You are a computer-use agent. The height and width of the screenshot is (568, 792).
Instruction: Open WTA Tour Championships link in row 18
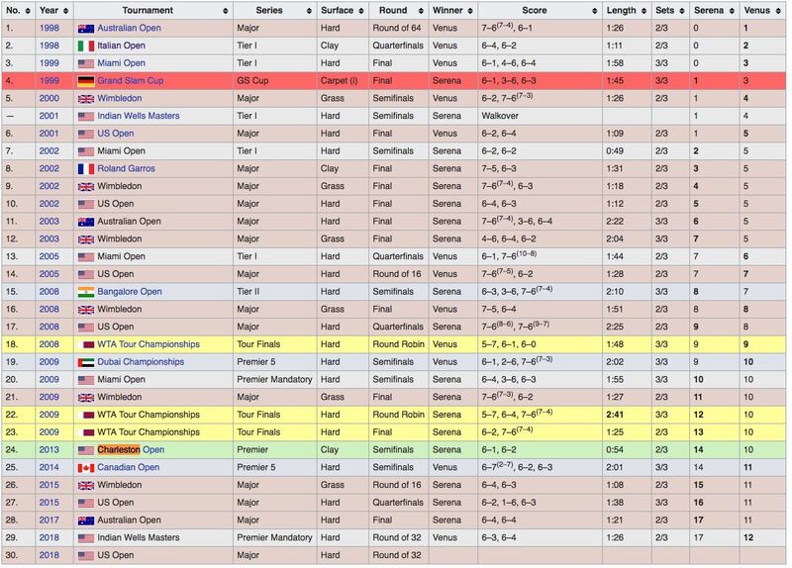pos(148,344)
